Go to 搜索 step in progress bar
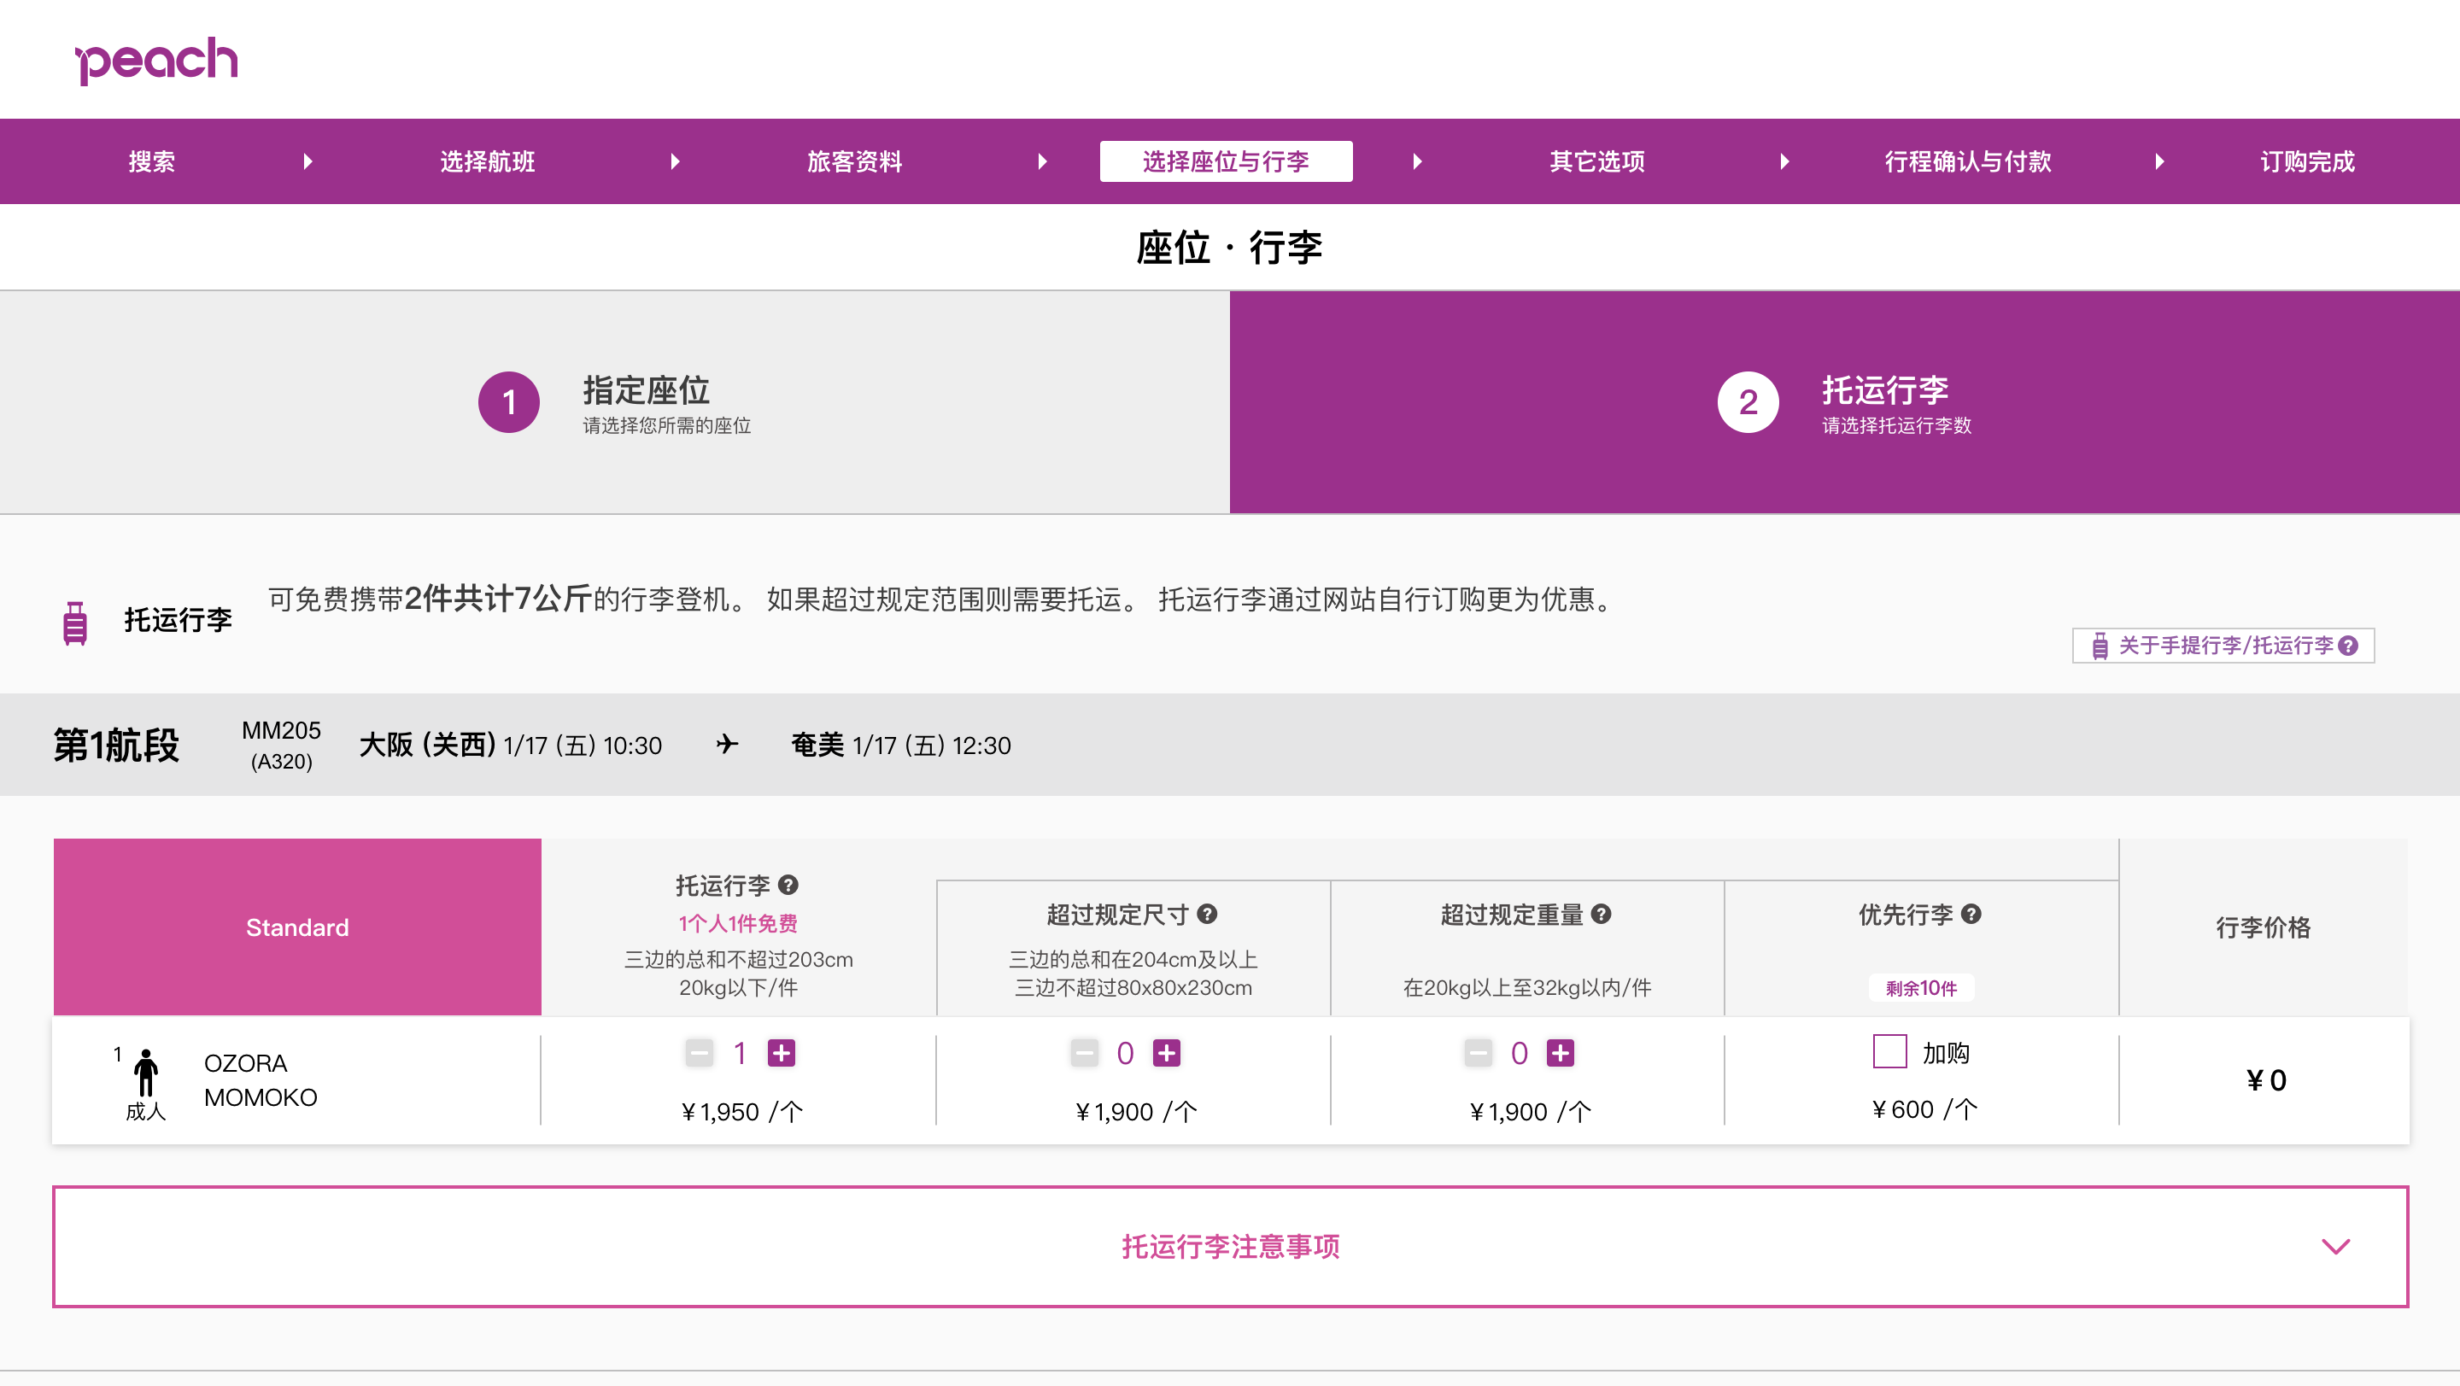Image resolution: width=2460 pixels, height=1386 pixels. 152,161
